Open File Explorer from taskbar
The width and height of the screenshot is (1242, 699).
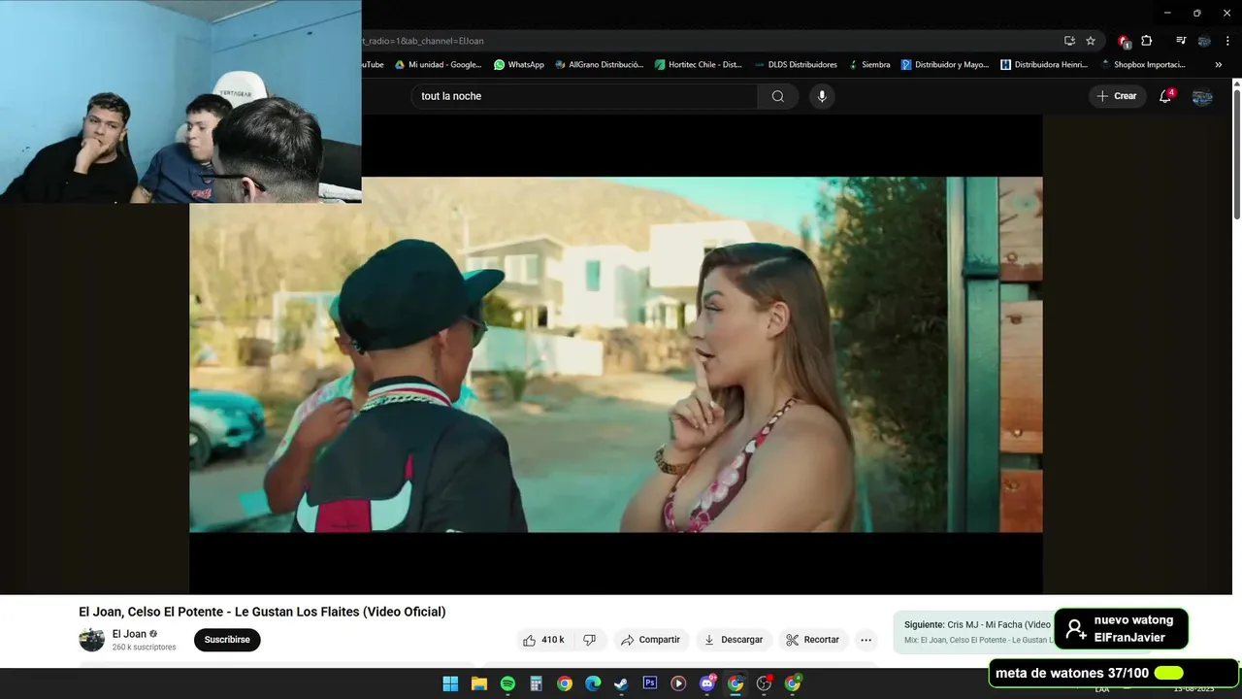click(x=479, y=683)
